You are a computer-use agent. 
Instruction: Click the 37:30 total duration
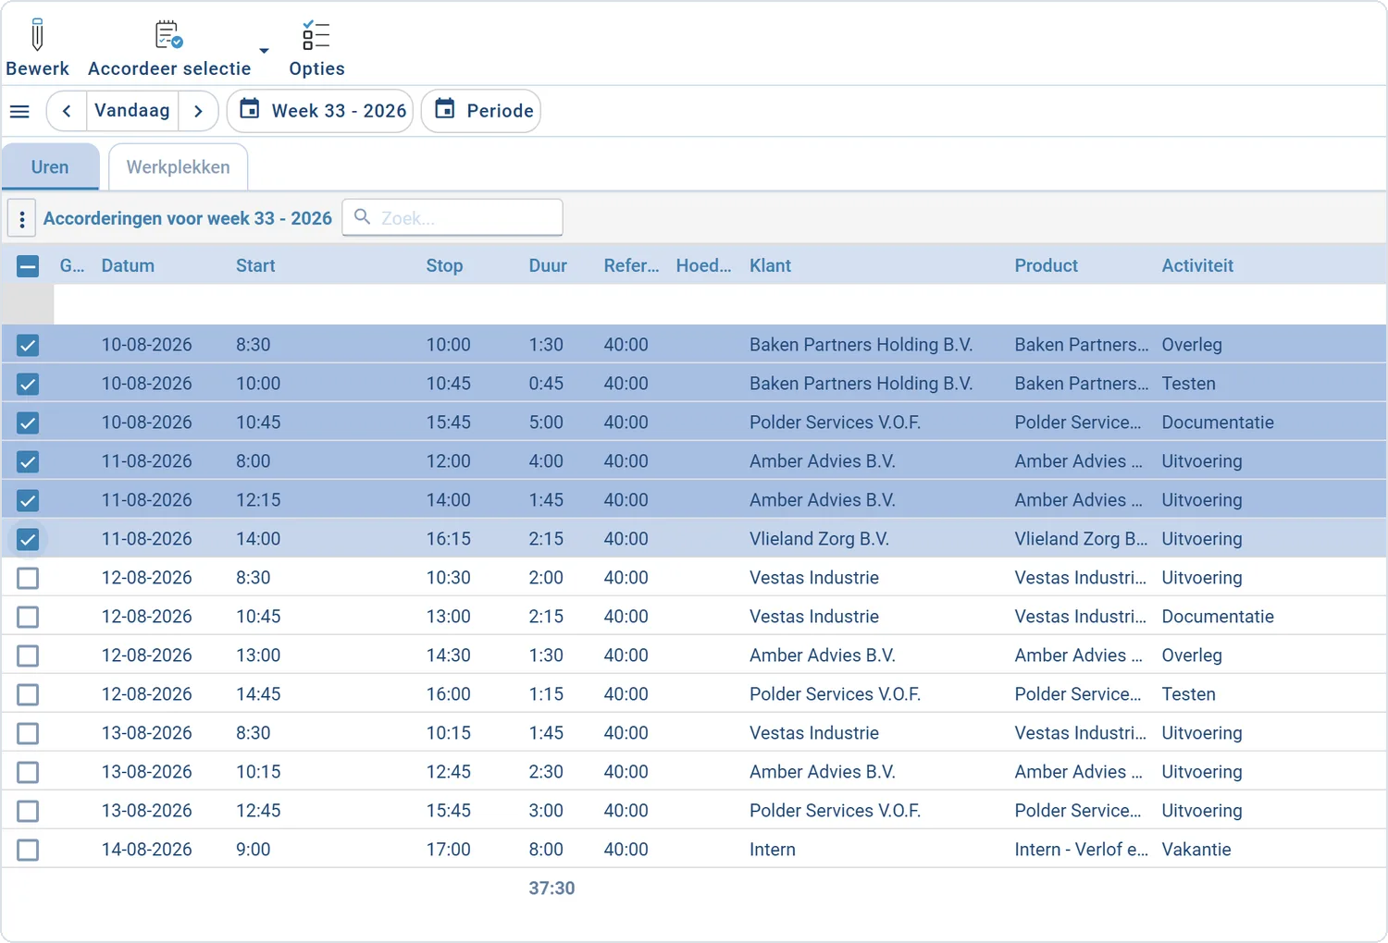pyautogui.click(x=551, y=888)
